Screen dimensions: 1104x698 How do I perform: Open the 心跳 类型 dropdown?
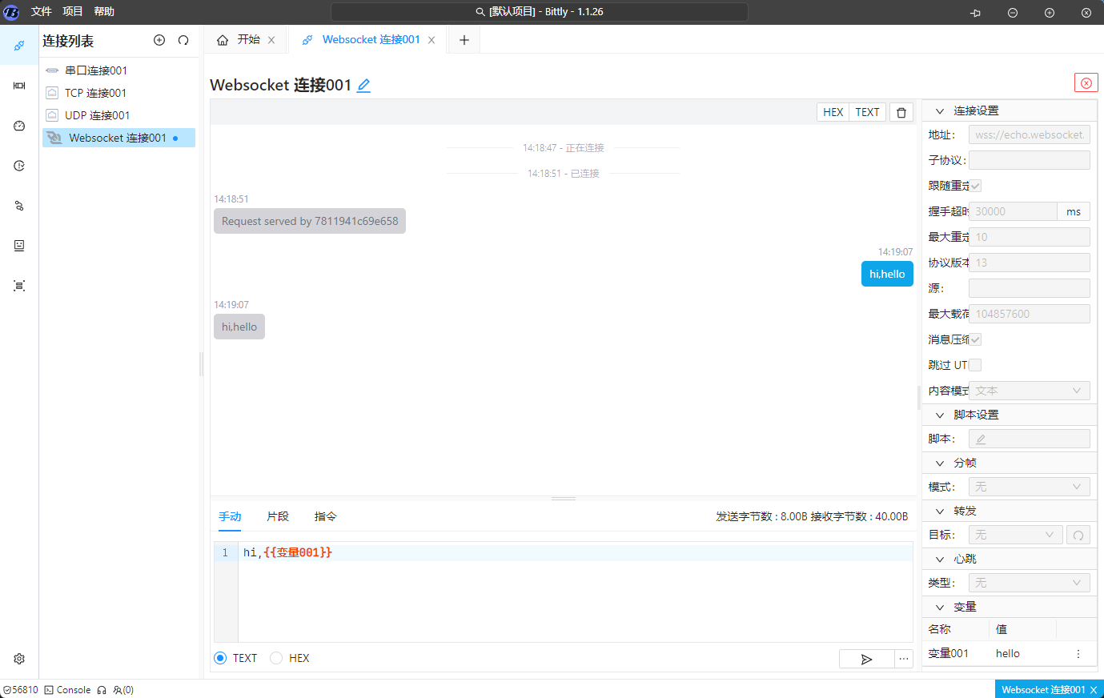pyautogui.click(x=1029, y=582)
